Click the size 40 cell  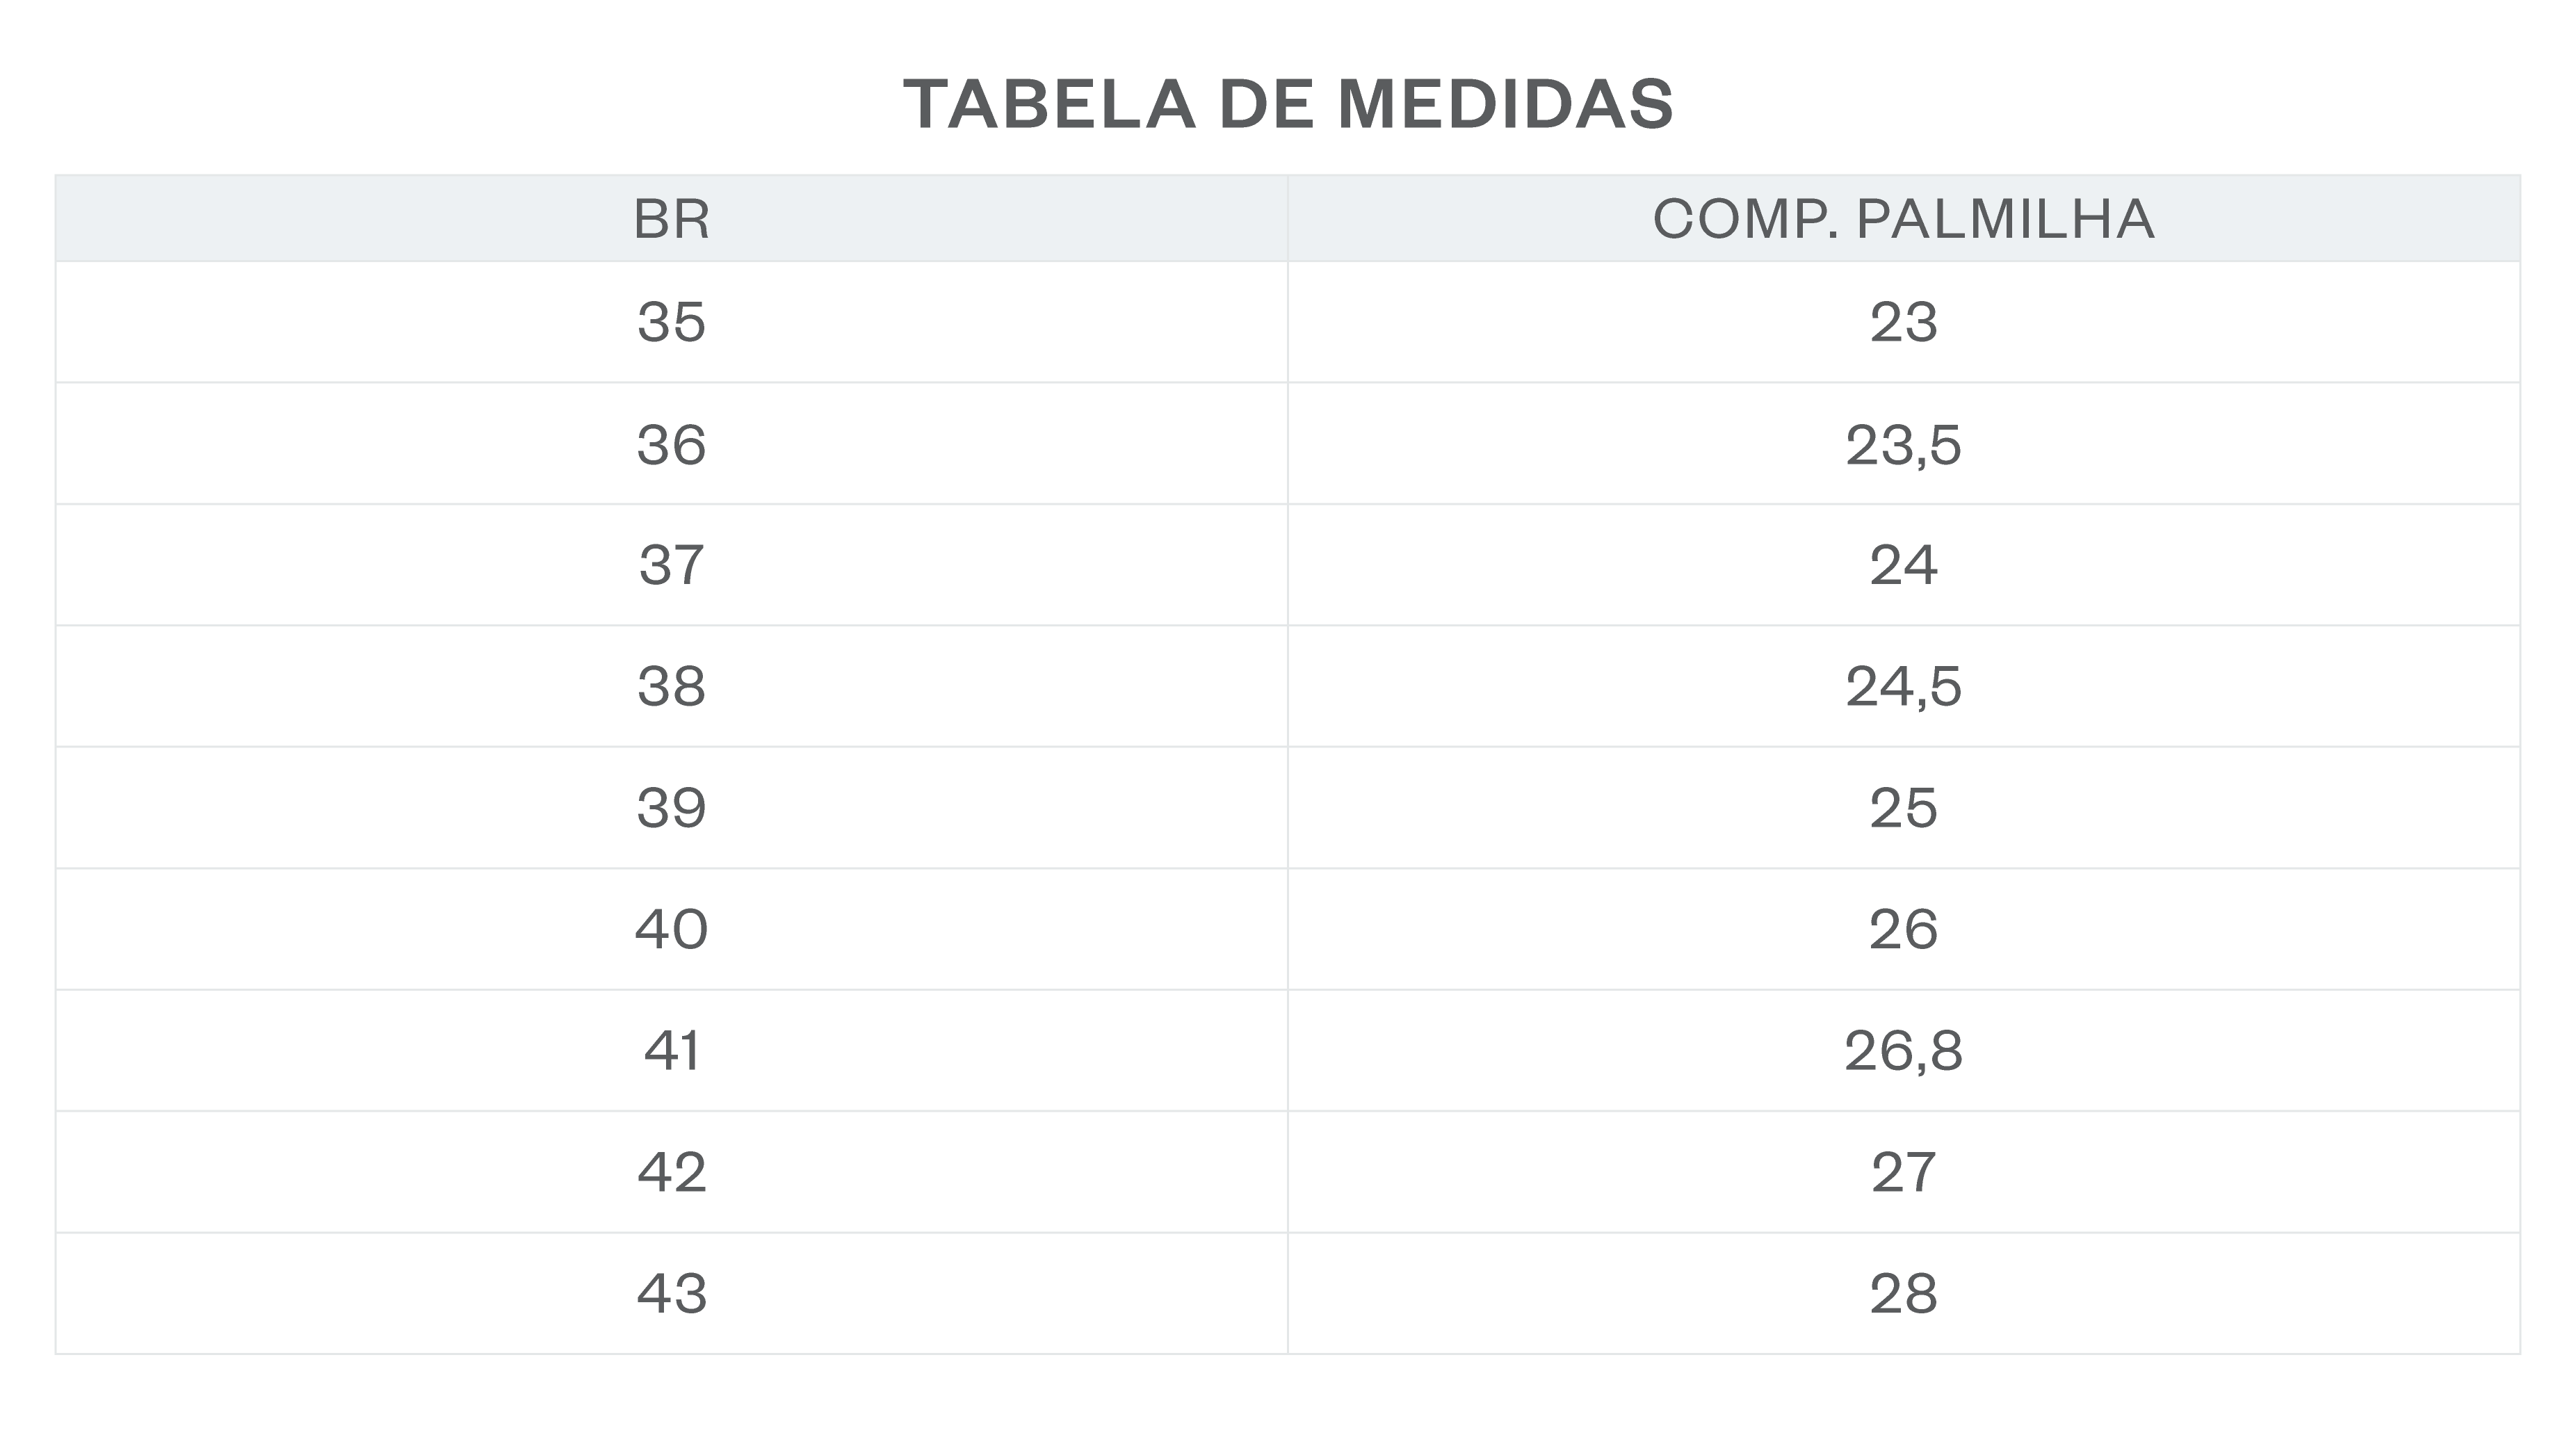point(671,929)
